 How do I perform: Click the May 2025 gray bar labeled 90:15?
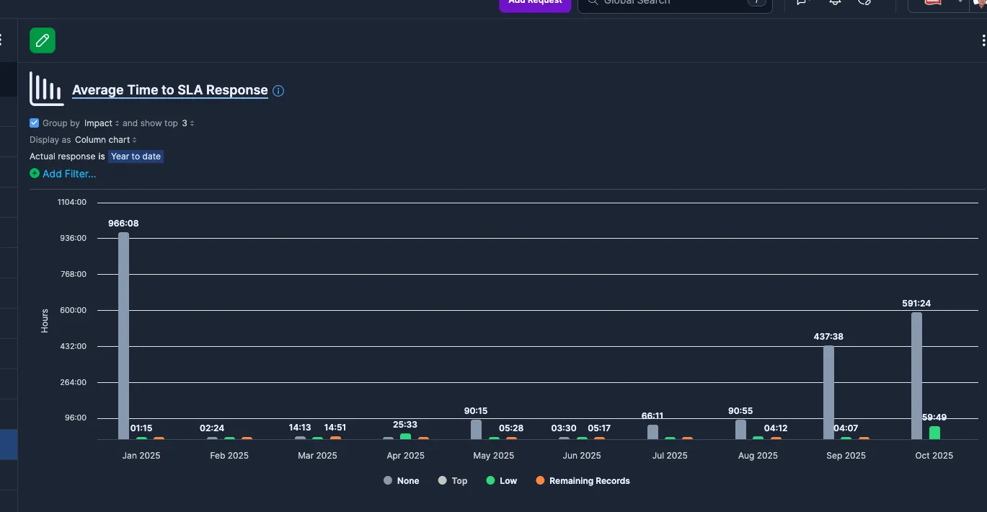tap(476, 430)
